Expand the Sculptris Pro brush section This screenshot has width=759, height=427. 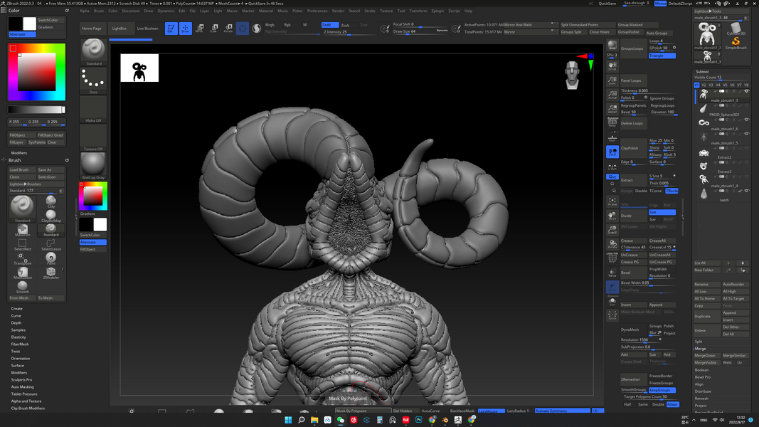(x=21, y=379)
